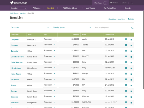The height and width of the screenshot is (108, 144).
Task: Click the trash icon for the Toshiba Computer
Action: pyautogui.click(x=131, y=45)
